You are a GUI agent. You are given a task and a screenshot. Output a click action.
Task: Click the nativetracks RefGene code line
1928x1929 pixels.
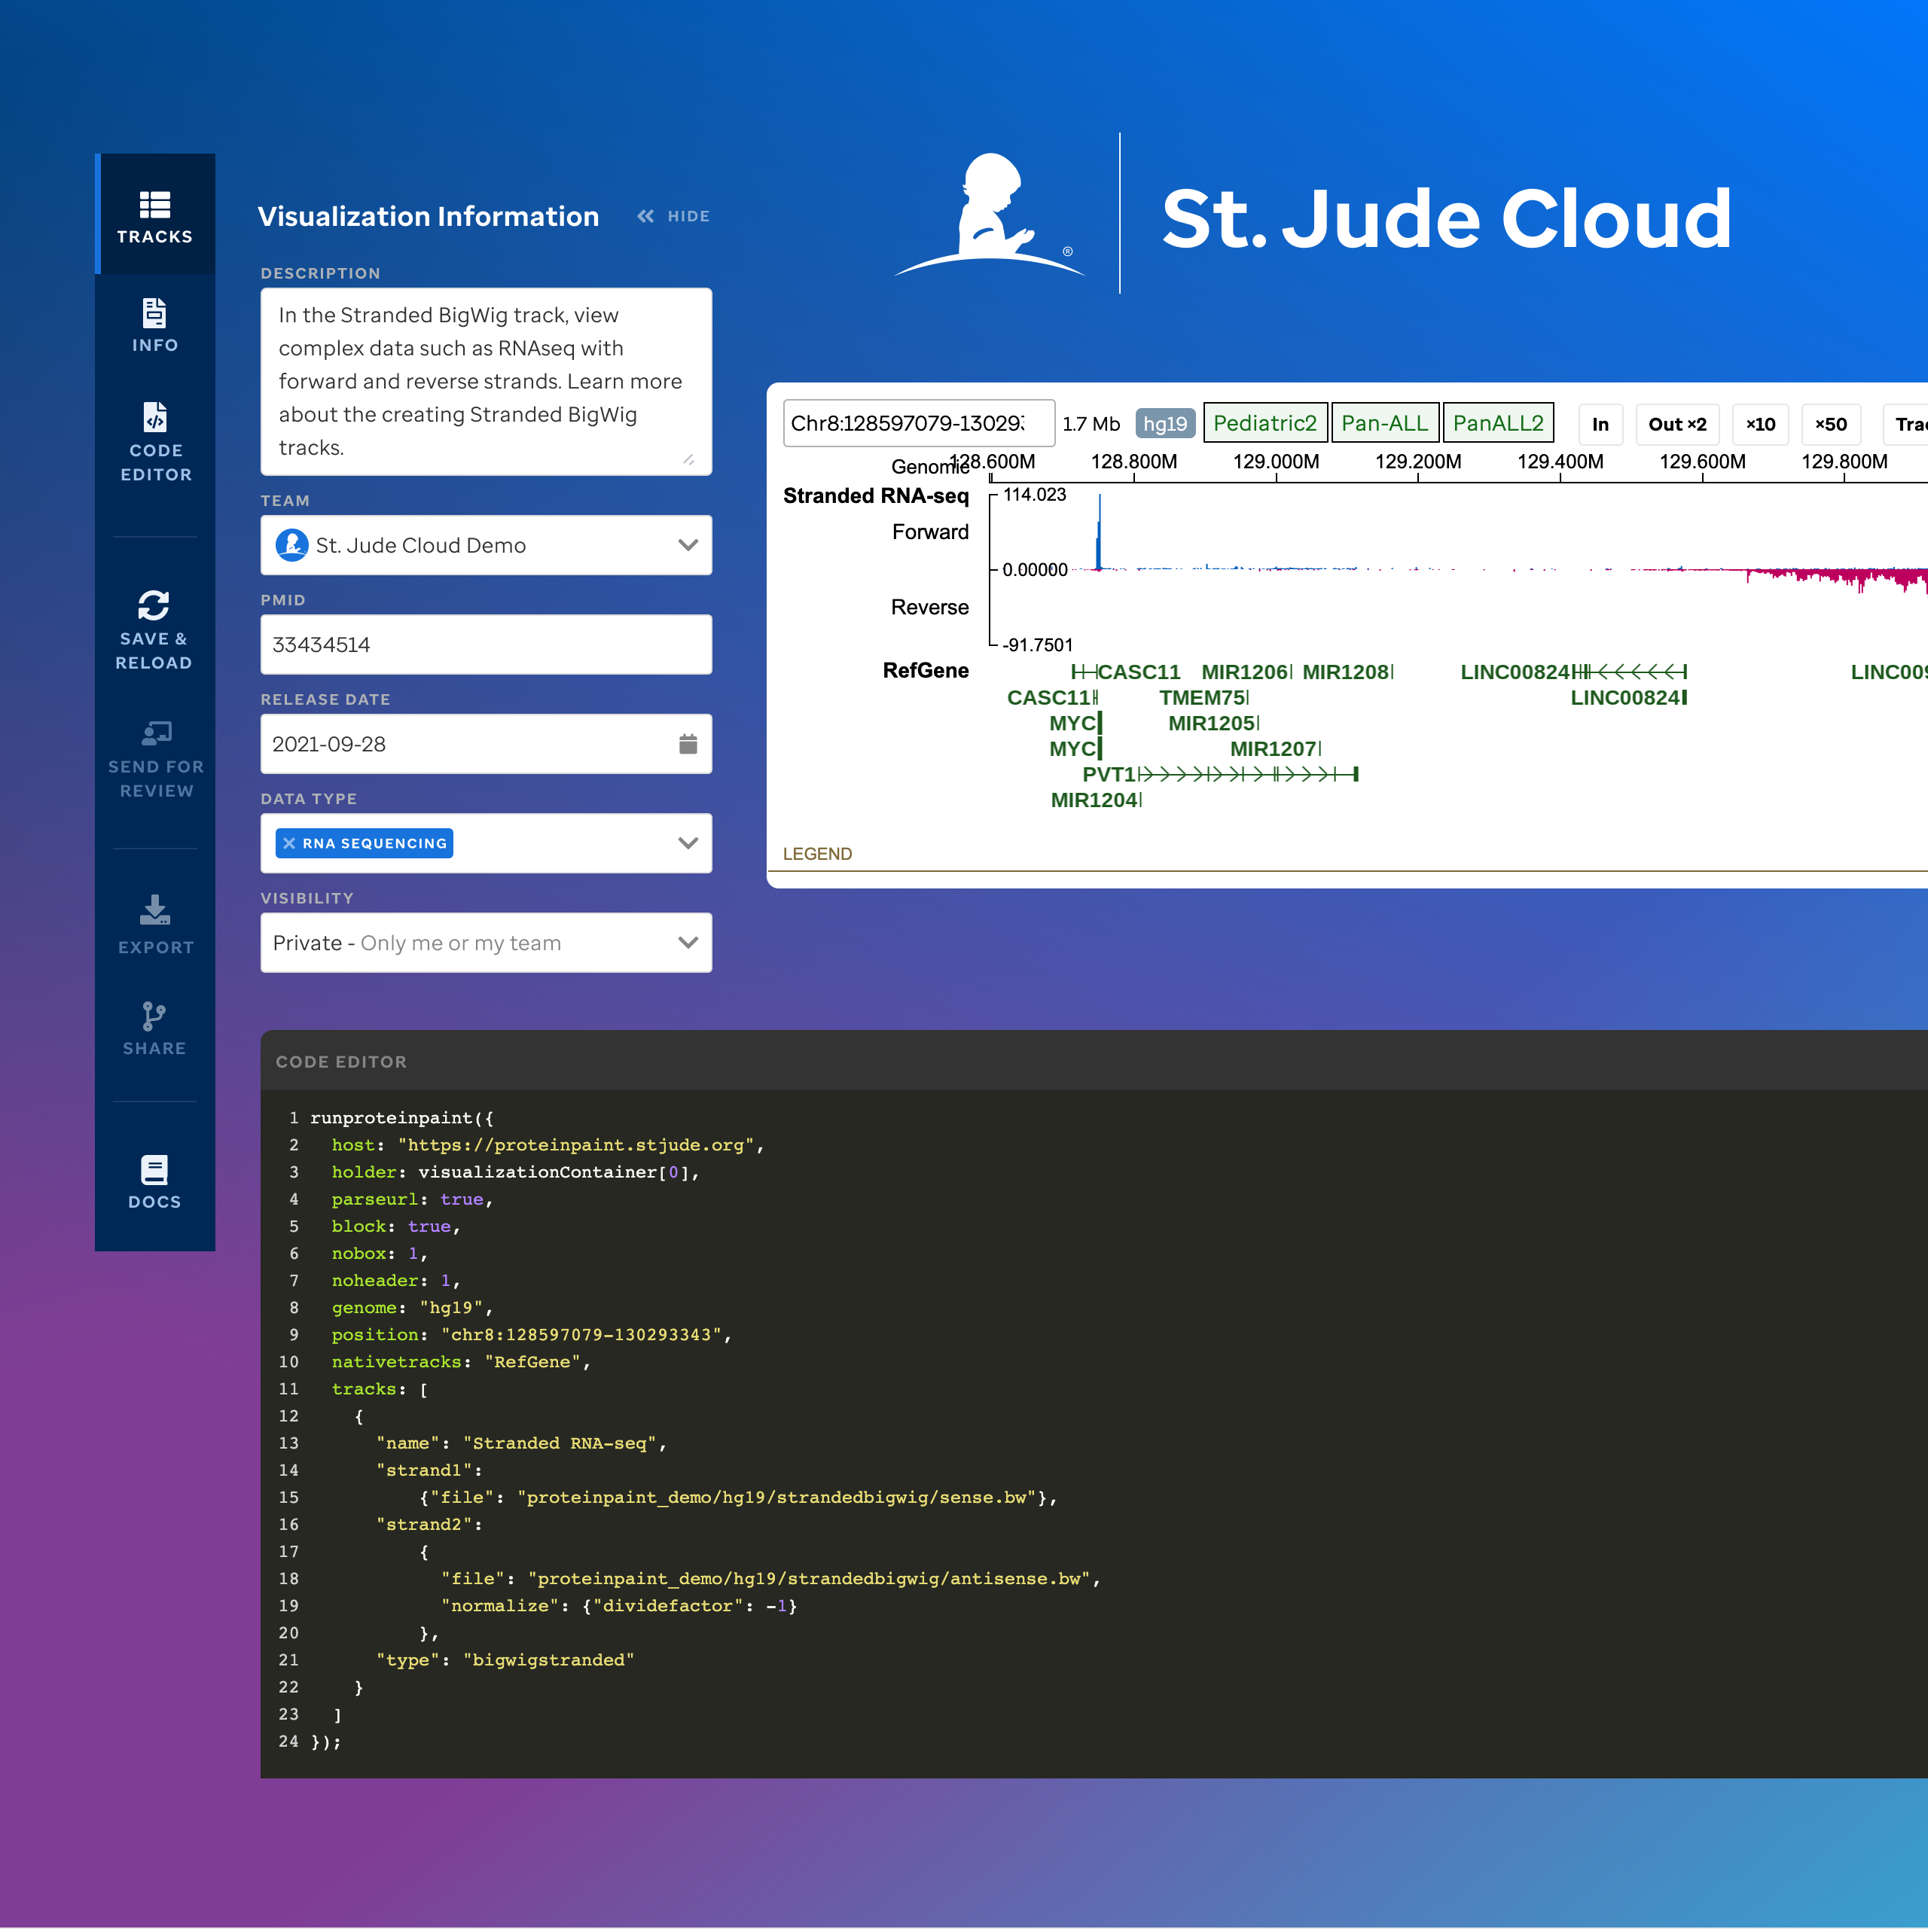[462, 1363]
